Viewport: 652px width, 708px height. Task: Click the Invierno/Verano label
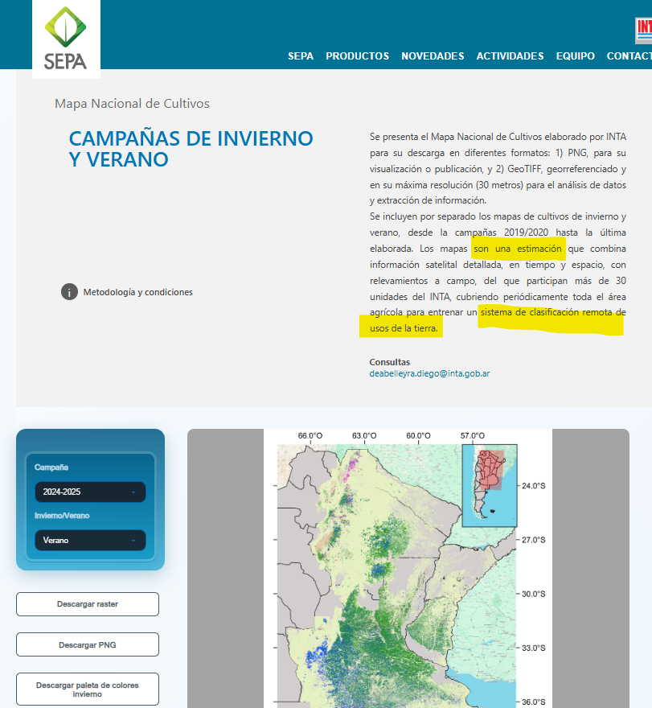click(x=62, y=516)
